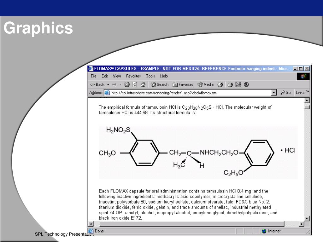Open the Help menu

pos(164,76)
